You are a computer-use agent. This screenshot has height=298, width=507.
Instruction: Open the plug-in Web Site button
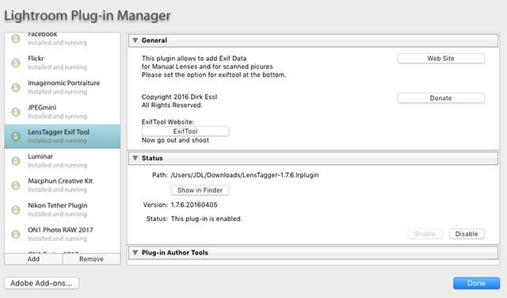click(440, 59)
